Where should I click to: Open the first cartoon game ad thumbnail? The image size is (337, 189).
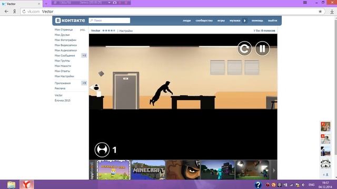114,170
